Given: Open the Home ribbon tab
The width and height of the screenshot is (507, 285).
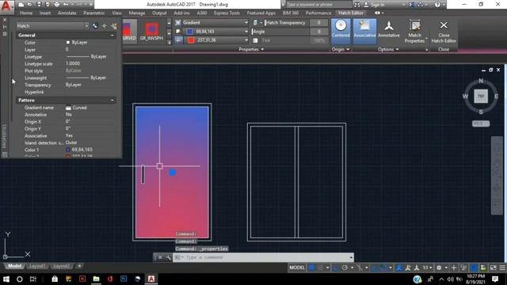Looking at the screenshot, I should [x=26, y=13].
